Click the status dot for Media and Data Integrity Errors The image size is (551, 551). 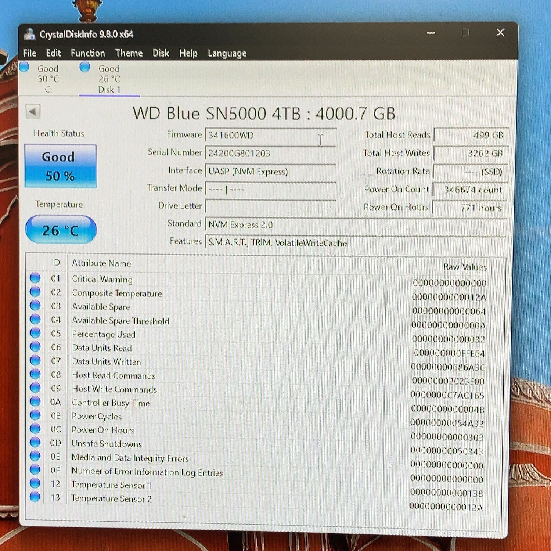[x=35, y=456]
